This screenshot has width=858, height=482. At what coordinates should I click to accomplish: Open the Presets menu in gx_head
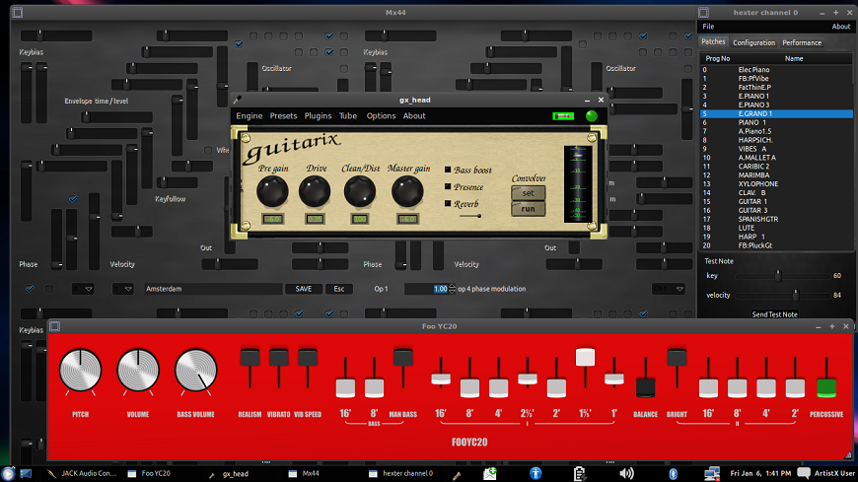click(x=283, y=116)
